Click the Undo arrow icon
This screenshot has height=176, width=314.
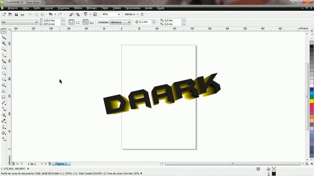[x=51, y=14]
